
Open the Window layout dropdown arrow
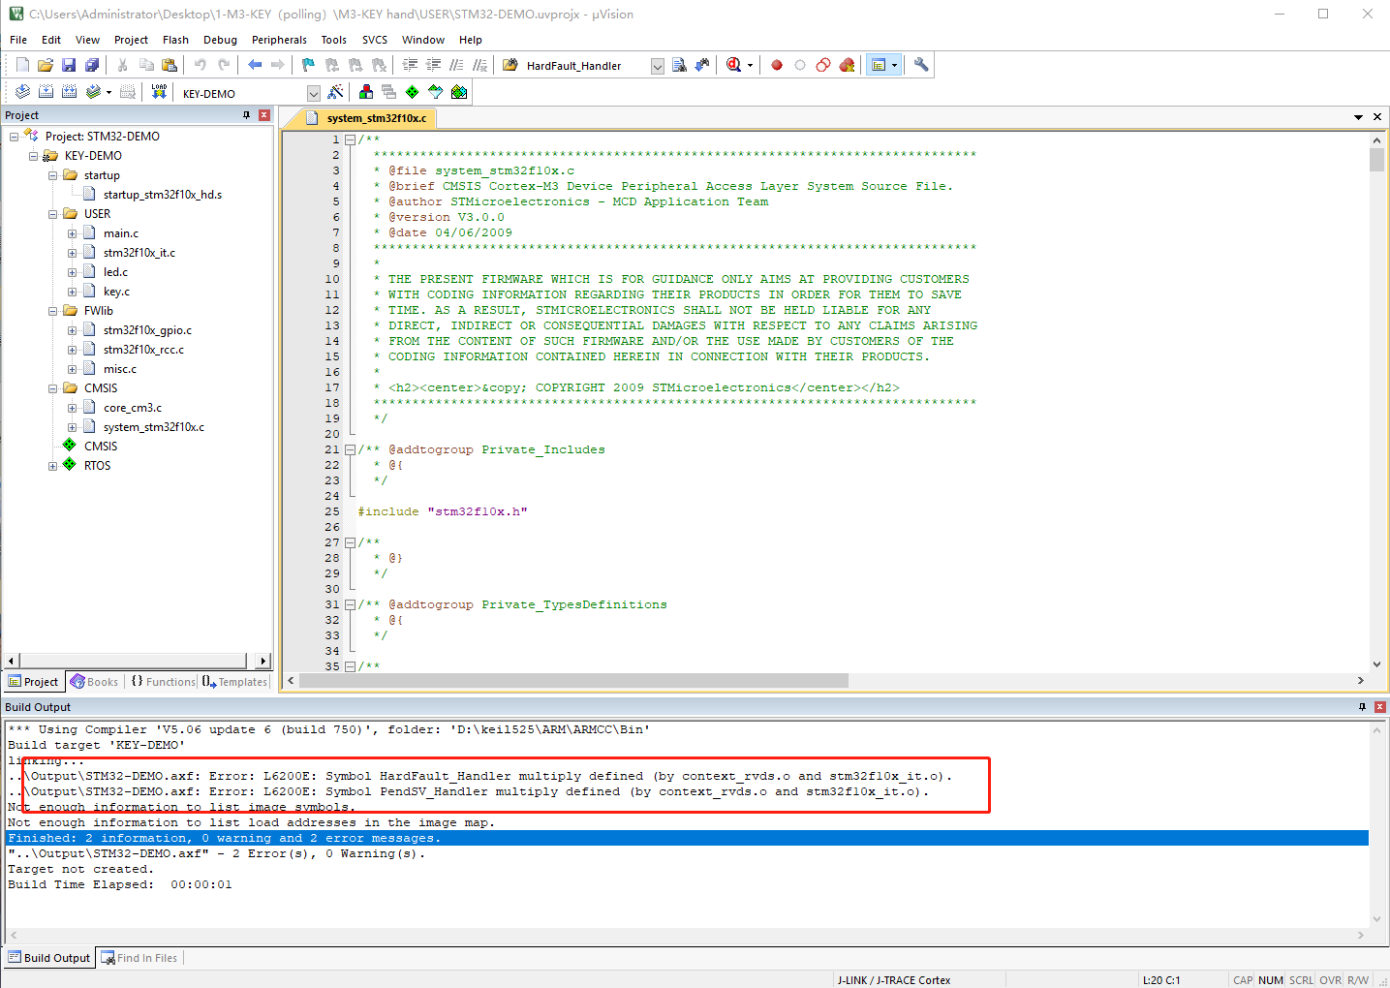point(894,65)
